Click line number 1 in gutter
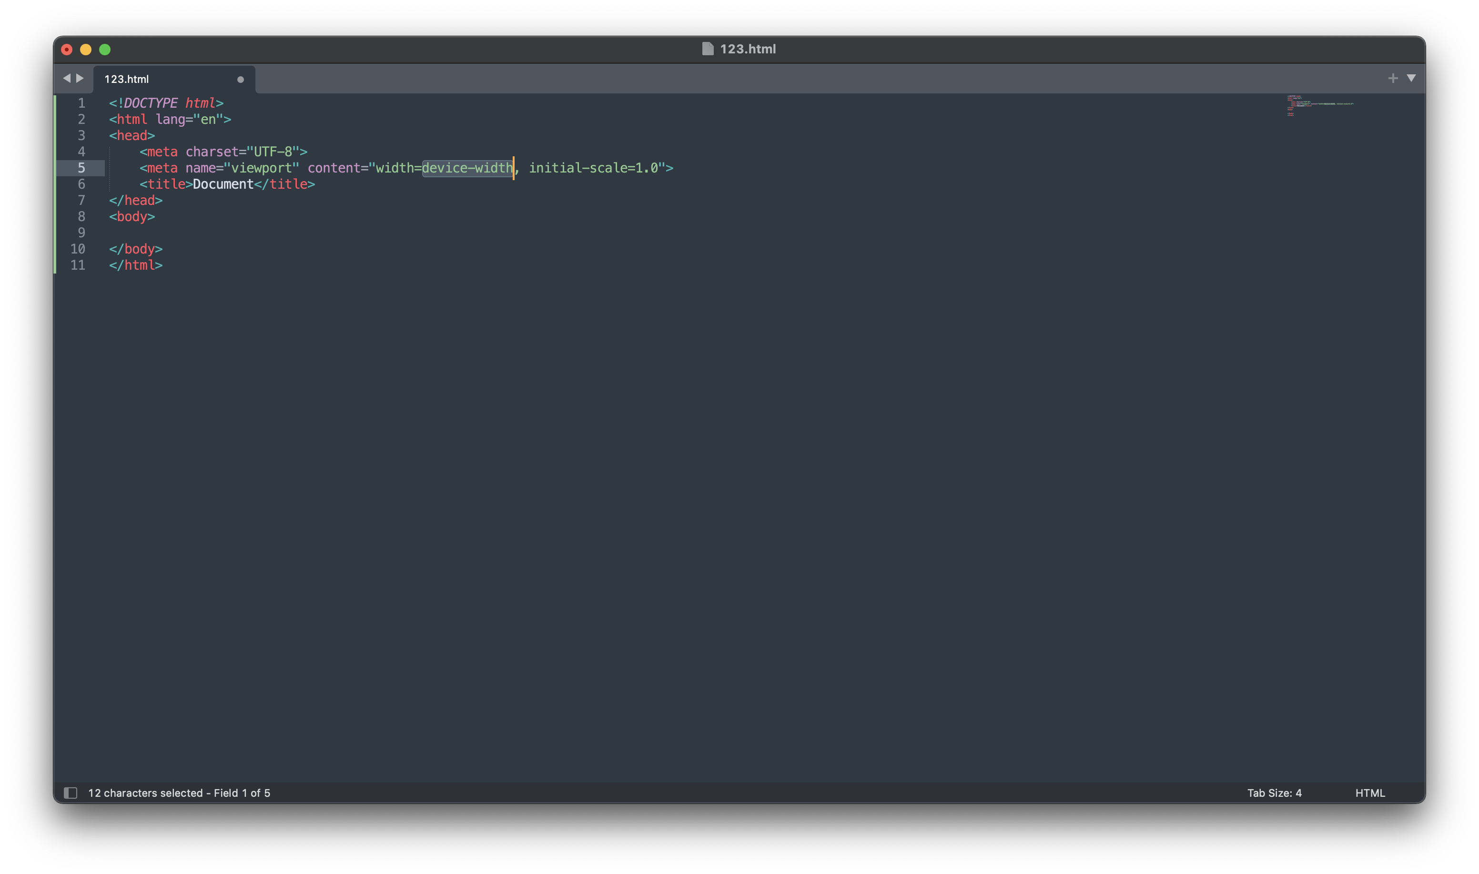 (81, 103)
